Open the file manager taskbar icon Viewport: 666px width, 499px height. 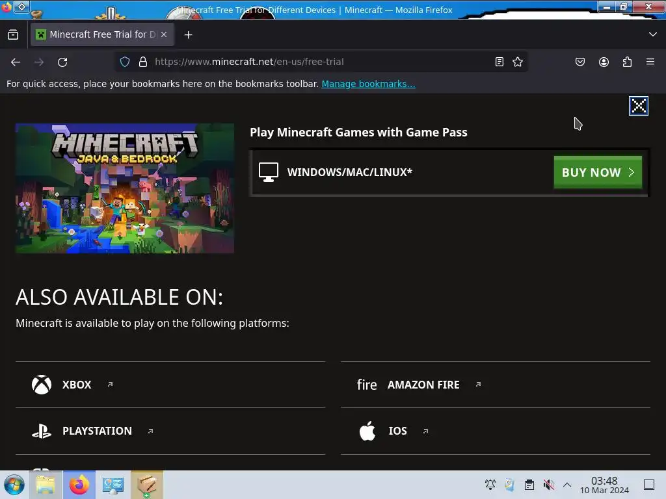click(46, 485)
